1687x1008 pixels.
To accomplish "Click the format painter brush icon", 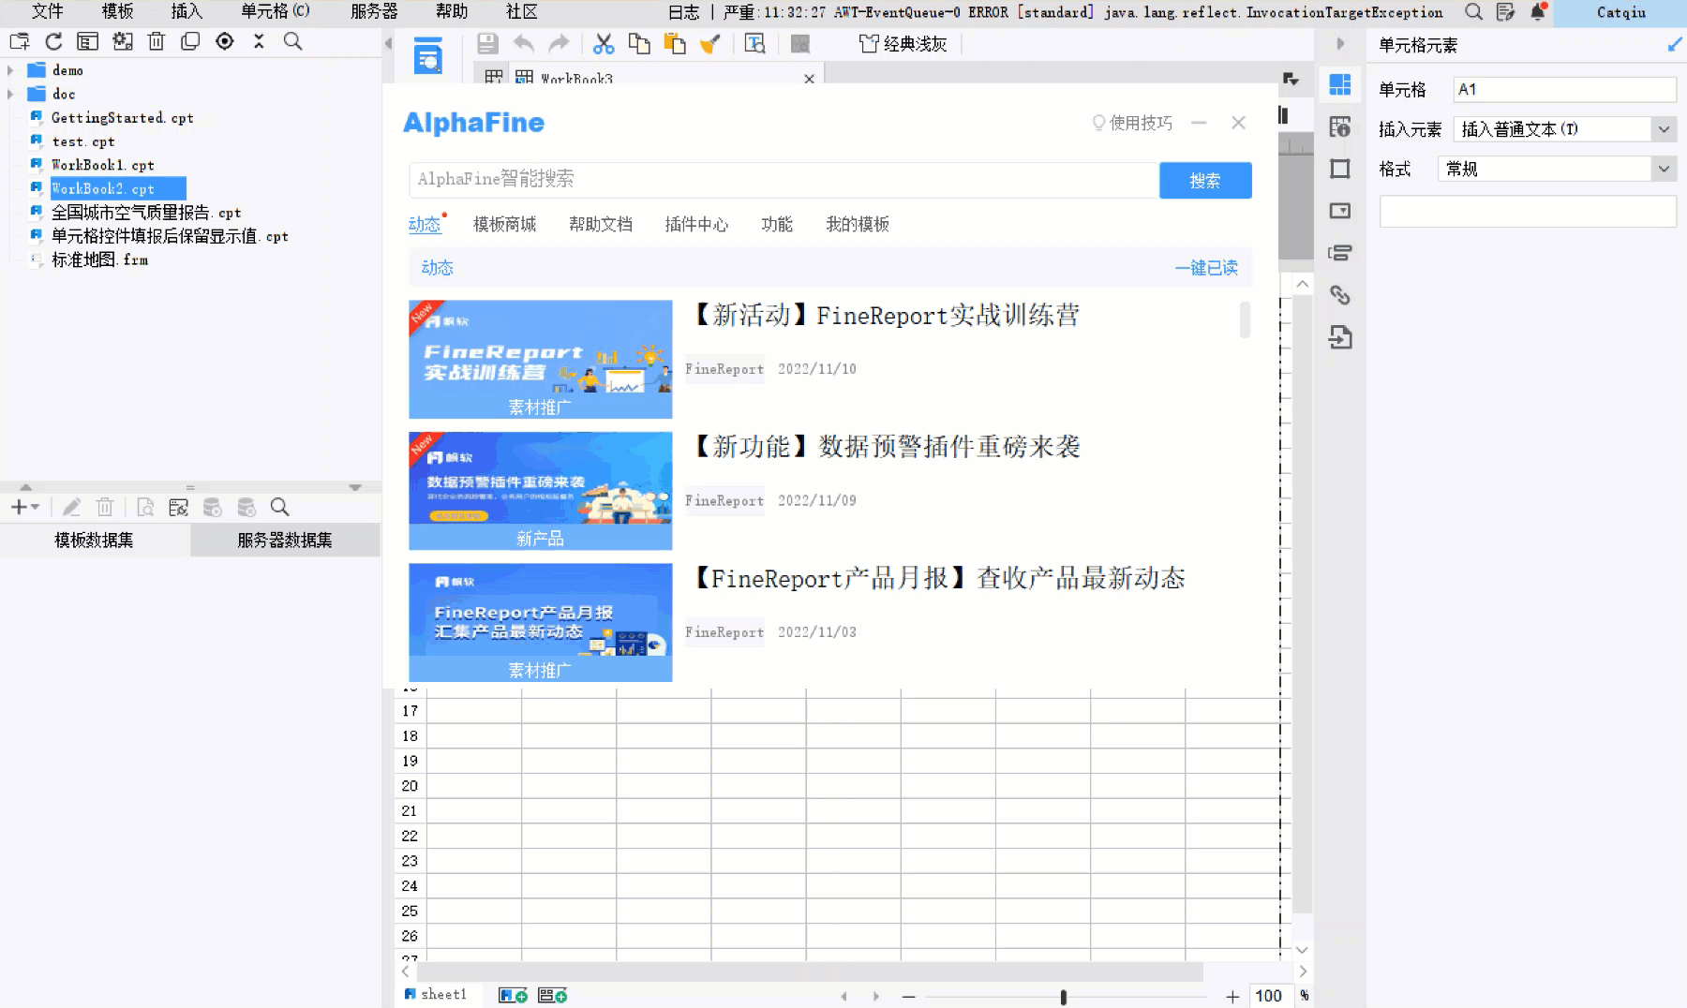I will click(x=710, y=43).
